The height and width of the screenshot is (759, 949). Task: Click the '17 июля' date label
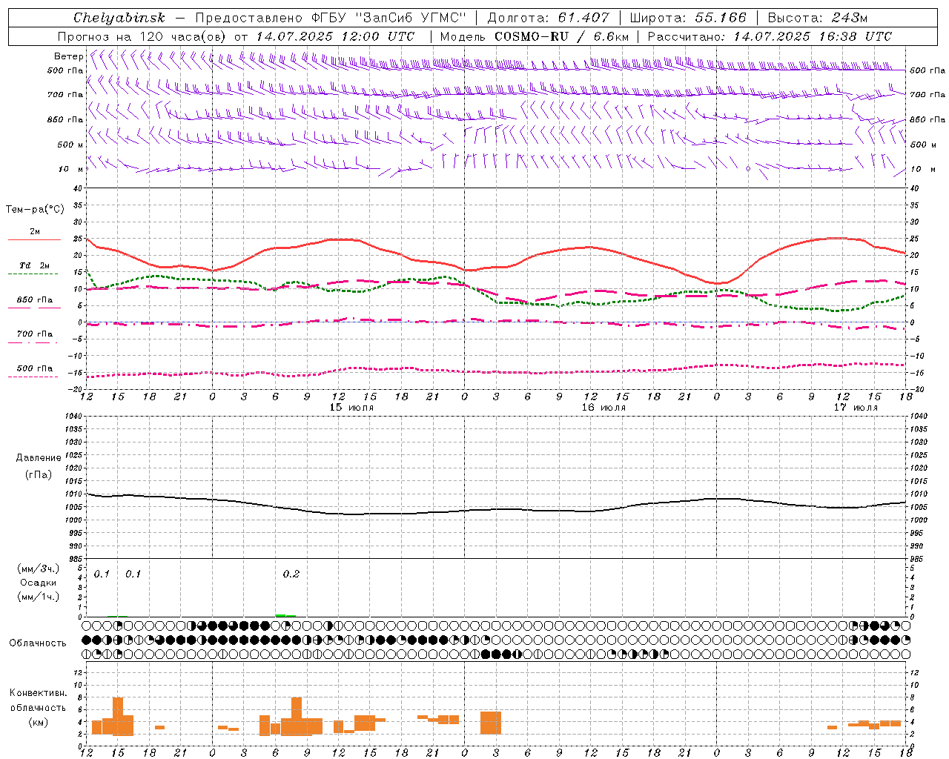[x=856, y=408]
